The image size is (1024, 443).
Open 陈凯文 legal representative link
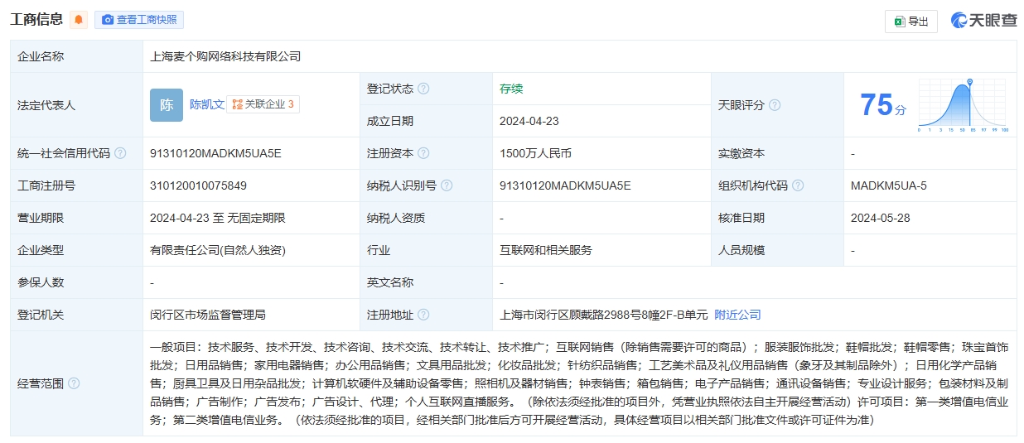[x=206, y=104]
